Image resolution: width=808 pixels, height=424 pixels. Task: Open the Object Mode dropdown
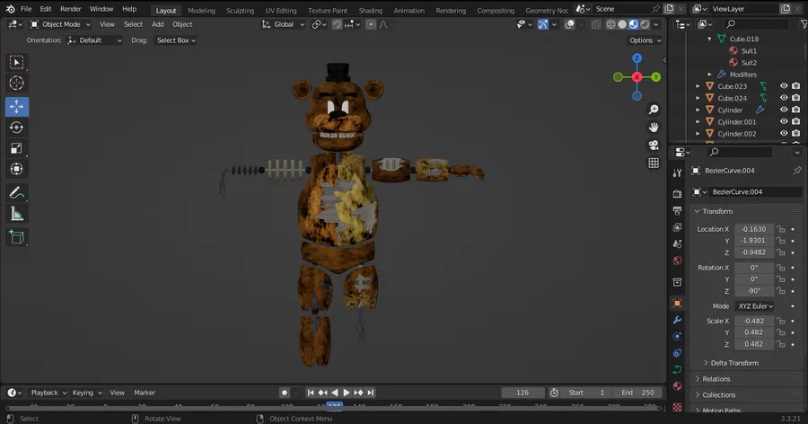pyautogui.click(x=60, y=24)
